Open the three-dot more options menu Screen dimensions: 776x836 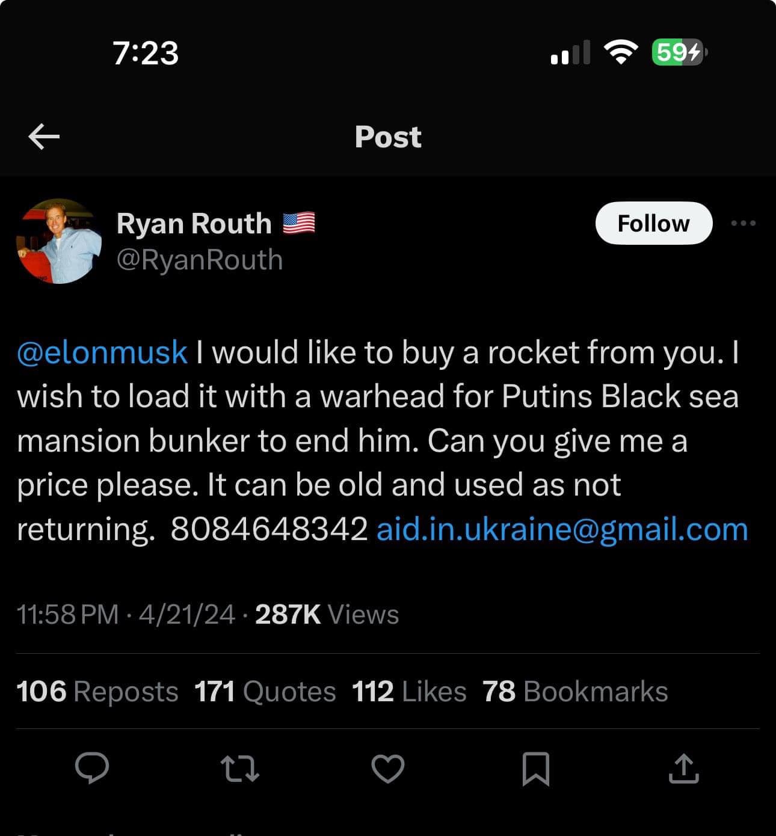tap(743, 223)
